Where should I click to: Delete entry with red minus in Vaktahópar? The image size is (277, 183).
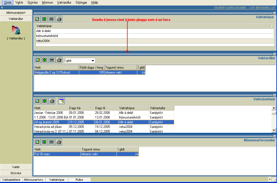(51, 19)
